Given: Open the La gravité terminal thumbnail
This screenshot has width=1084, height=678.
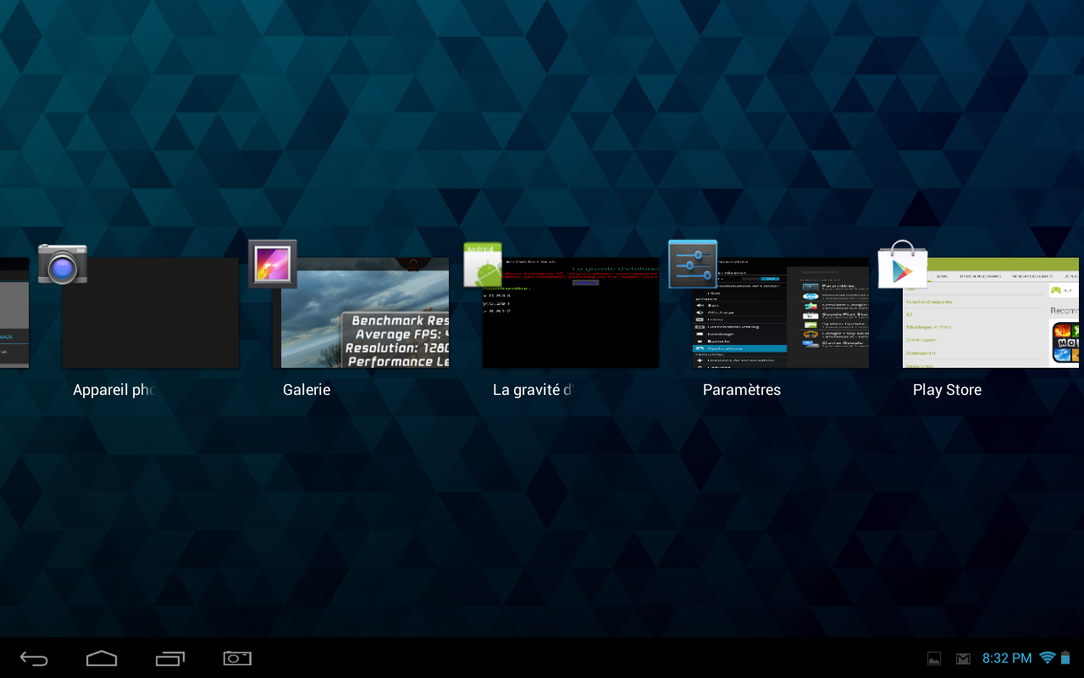Looking at the screenshot, I should [571, 313].
